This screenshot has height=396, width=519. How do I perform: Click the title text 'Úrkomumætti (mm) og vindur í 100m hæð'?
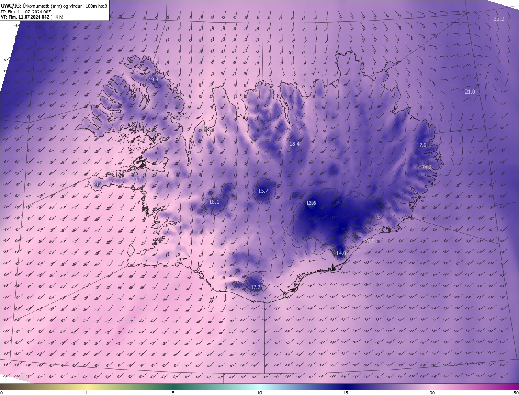pyautogui.click(x=65, y=6)
